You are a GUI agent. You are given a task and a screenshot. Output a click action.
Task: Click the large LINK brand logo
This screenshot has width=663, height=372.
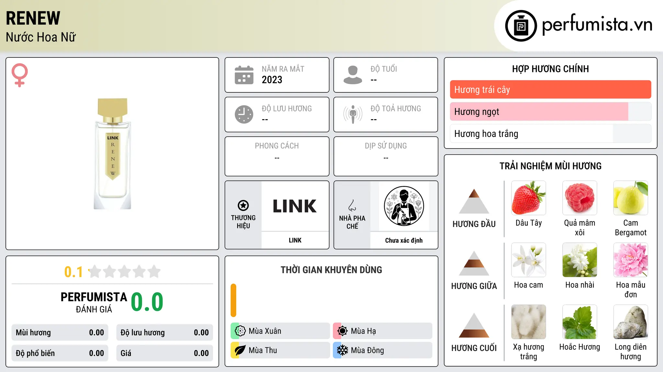[295, 206]
